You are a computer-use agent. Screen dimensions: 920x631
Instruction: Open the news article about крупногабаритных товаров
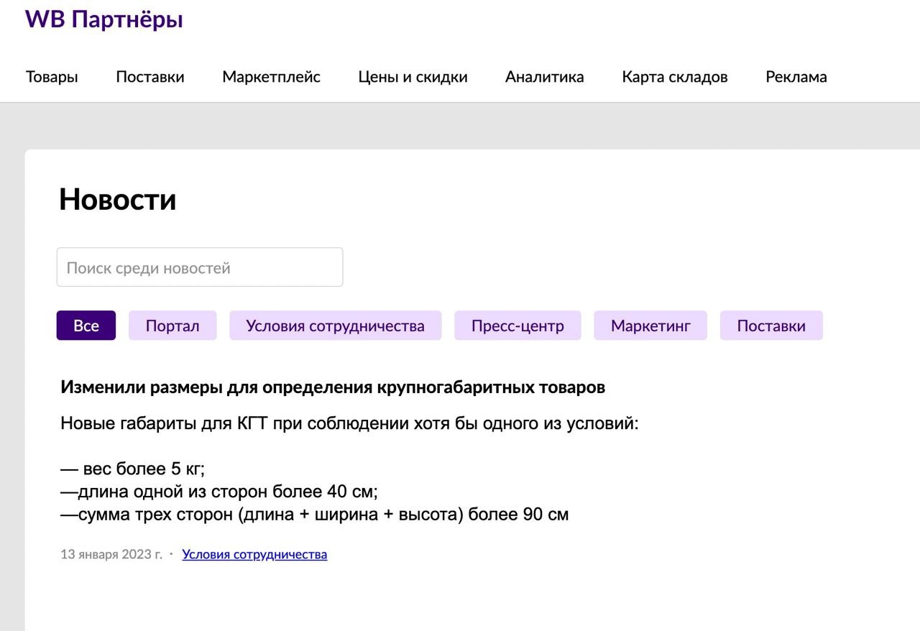click(333, 387)
